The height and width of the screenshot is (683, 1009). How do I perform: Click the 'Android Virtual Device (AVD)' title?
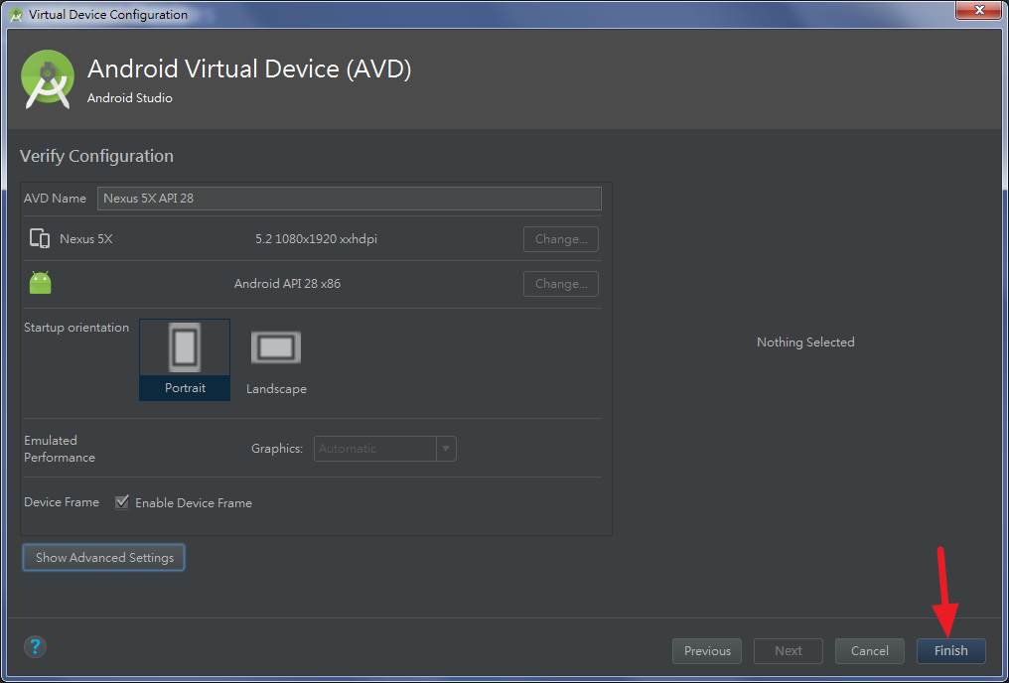coord(249,68)
